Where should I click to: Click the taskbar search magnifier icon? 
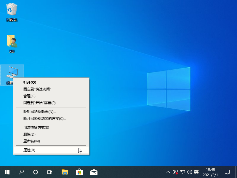pos(21,172)
